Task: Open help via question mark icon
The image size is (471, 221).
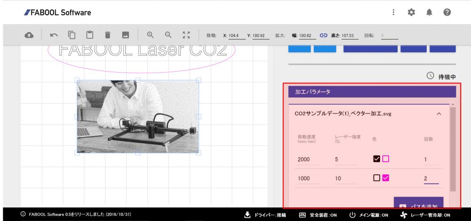Action: pos(447,12)
